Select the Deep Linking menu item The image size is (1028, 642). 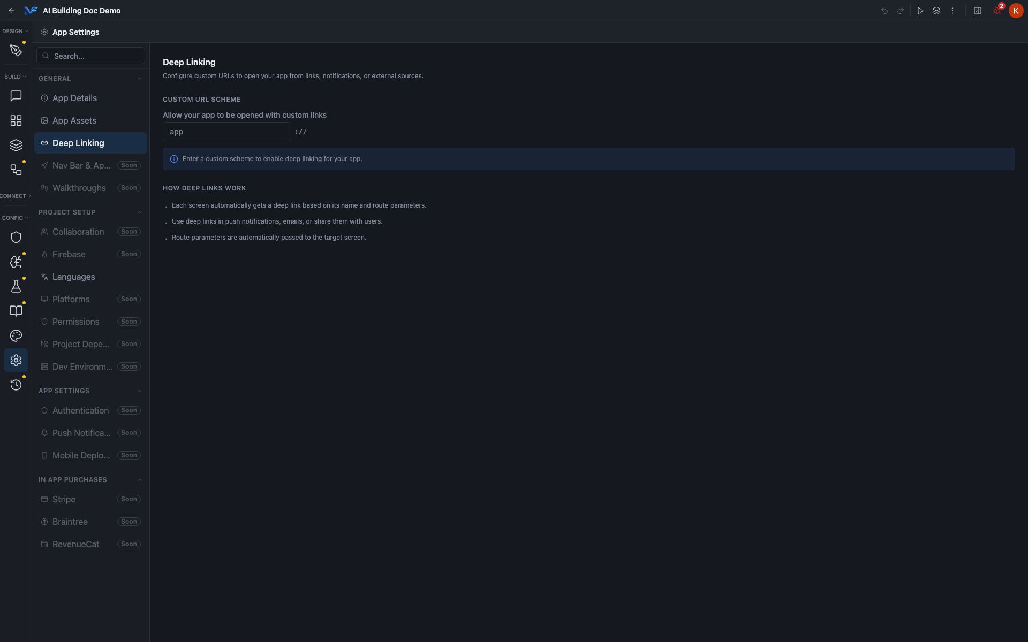90,143
